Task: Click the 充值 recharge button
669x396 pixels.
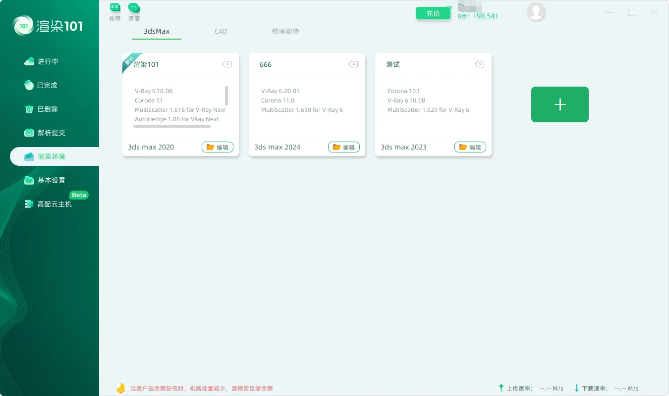Action: coord(433,13)
